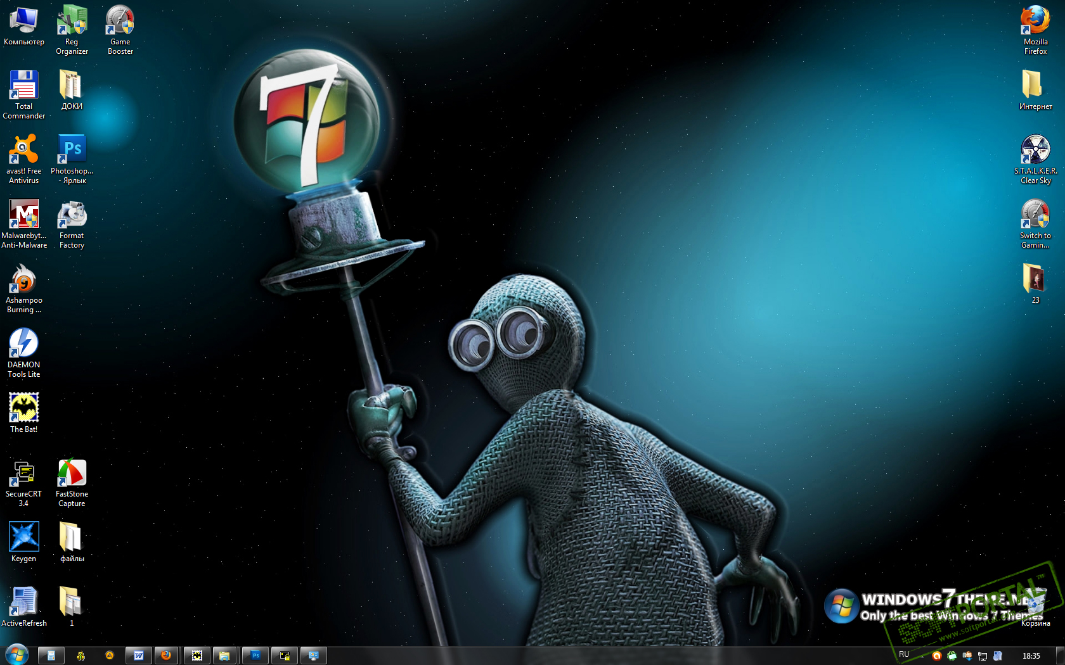Click the Calculator taskbar button
Viewport: 1065px width, 665px height.
[51, 655]
